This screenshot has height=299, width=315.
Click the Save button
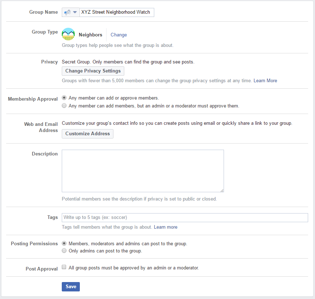tap(71, 287)
